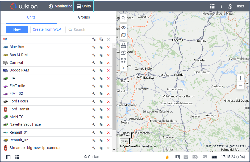The height and width of the screenshot is (162, 250).
Task: Open the messages envelope icon in bottom bar
Action: [195, 157]
